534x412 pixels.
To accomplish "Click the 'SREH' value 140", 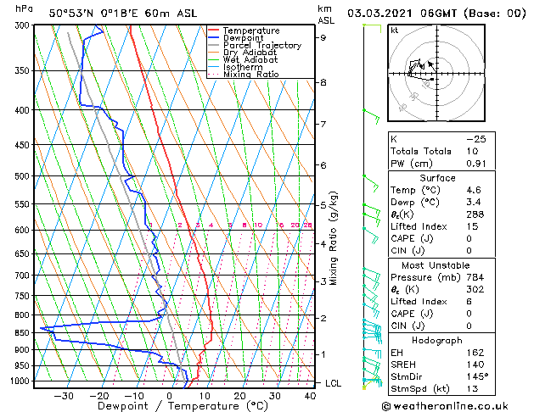I will point(475,365).
